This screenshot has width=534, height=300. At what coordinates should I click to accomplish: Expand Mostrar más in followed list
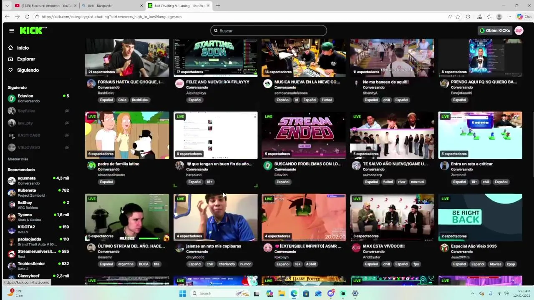[18, 159]
